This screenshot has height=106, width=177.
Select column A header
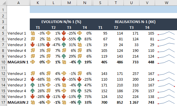19,3
